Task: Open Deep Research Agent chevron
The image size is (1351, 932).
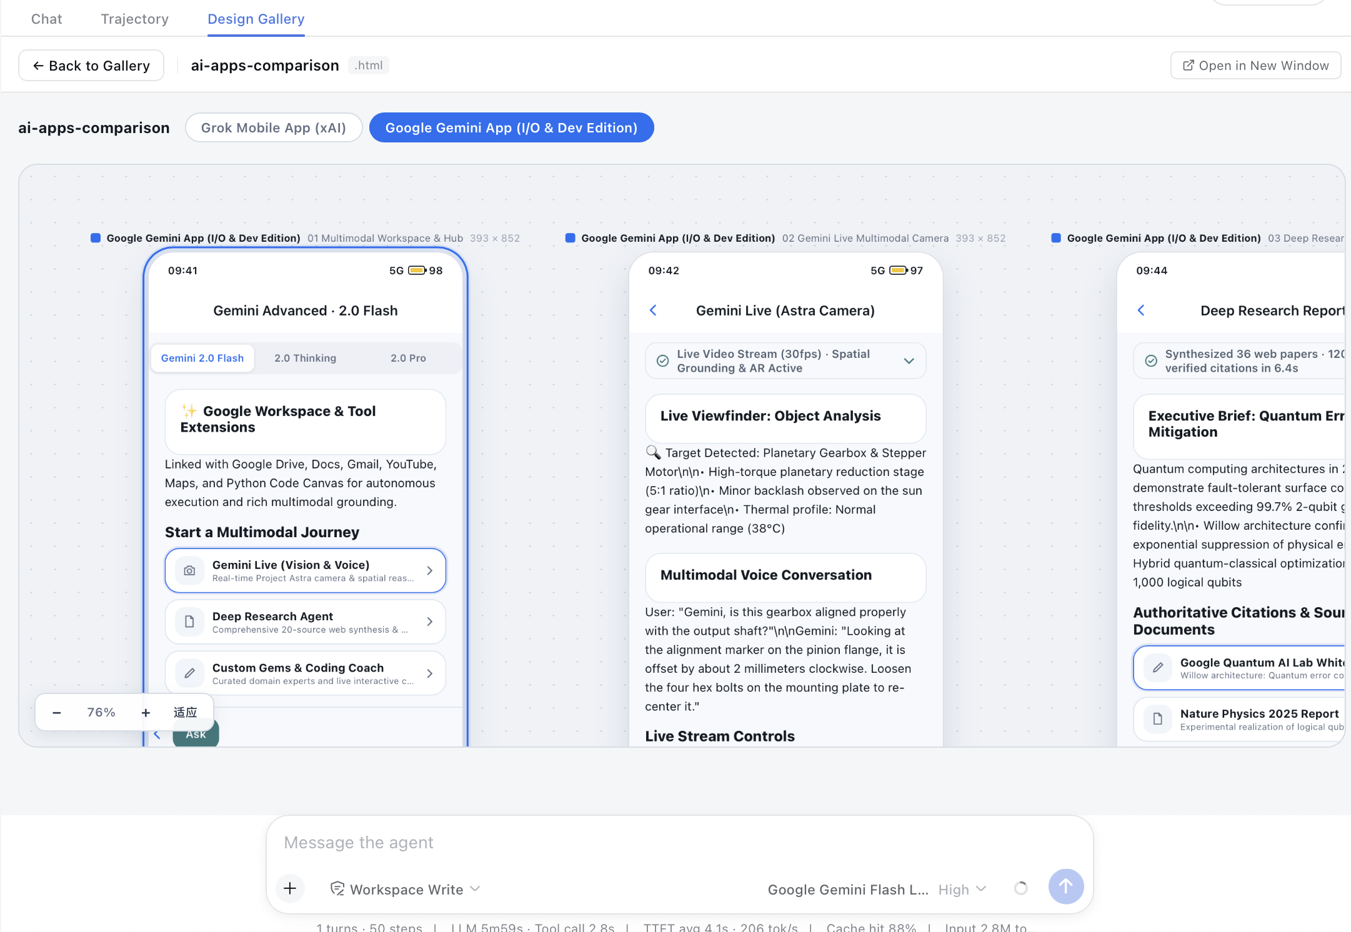Action: [x=429, y=622]
